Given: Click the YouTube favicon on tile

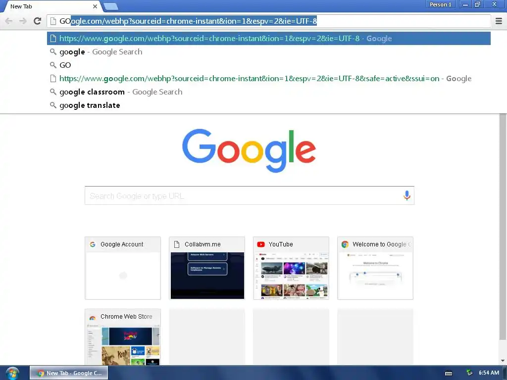Looking at the screenshot, I should [x=261, y=244].
